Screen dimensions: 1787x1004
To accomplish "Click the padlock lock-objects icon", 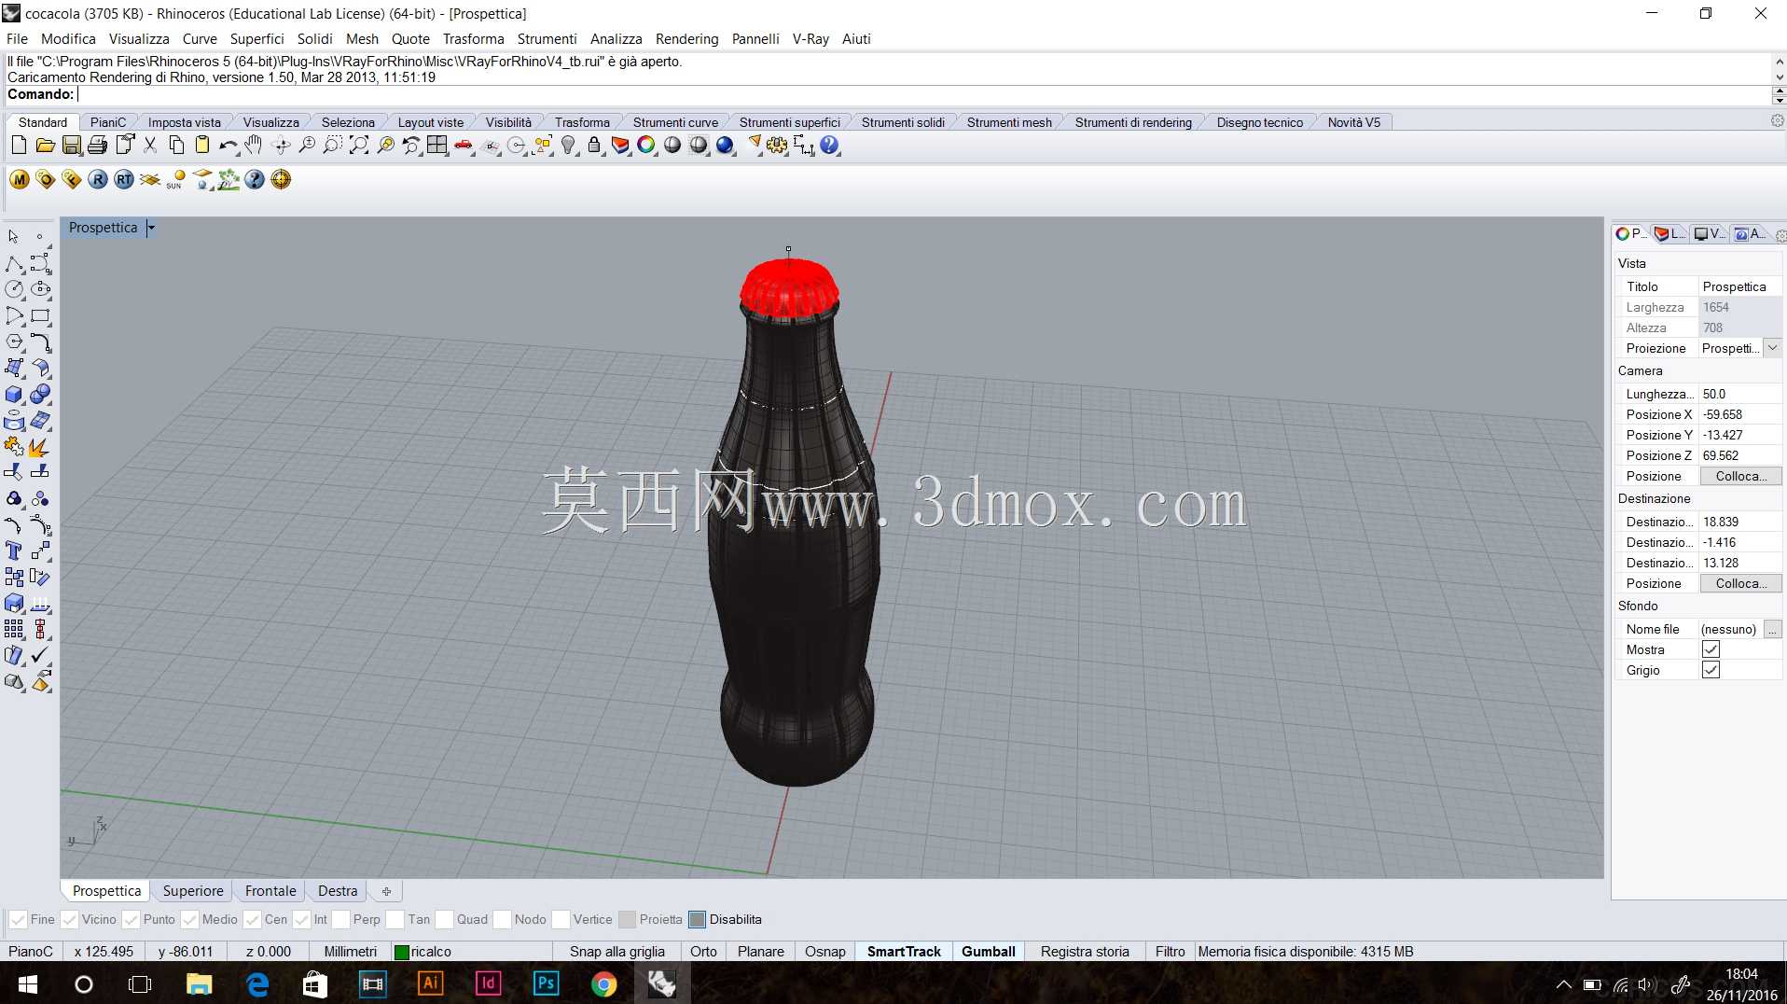I will [594, 146].
